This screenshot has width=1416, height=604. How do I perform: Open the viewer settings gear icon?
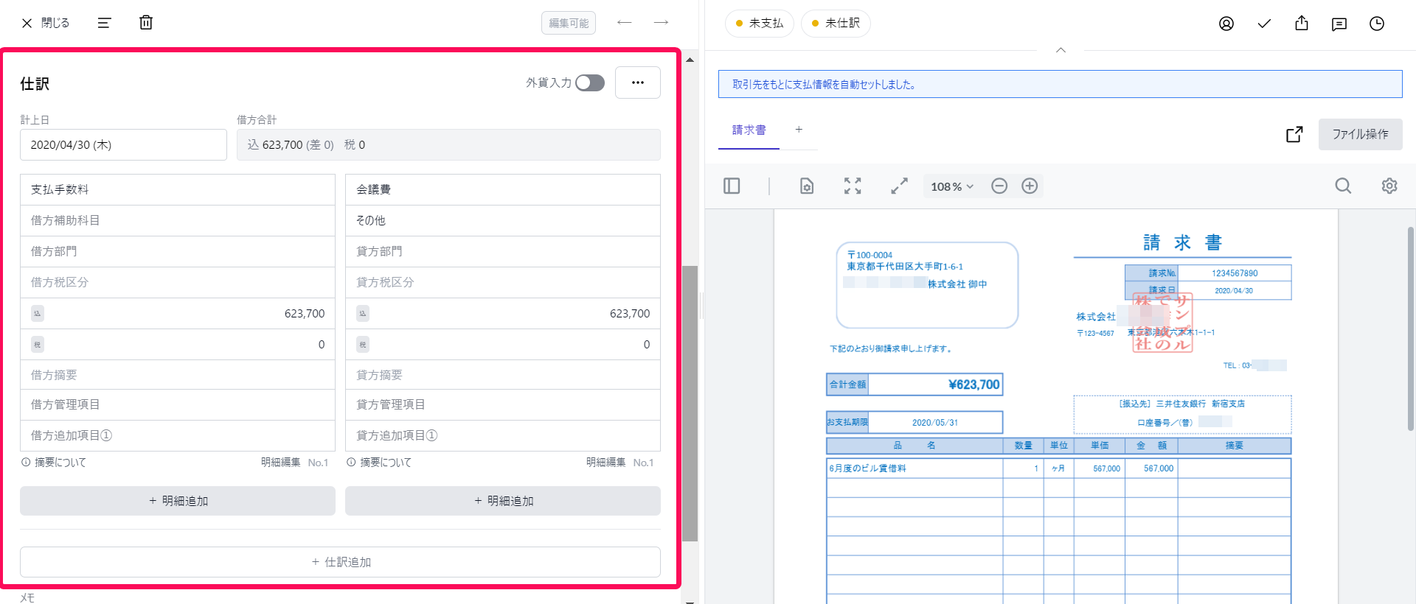1389,186
